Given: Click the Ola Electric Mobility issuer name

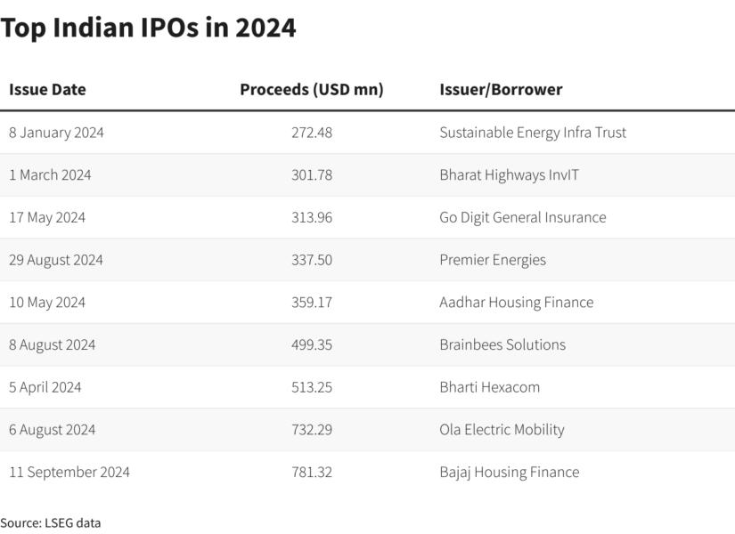Looking at the screenshot, I should pos(502,430).
